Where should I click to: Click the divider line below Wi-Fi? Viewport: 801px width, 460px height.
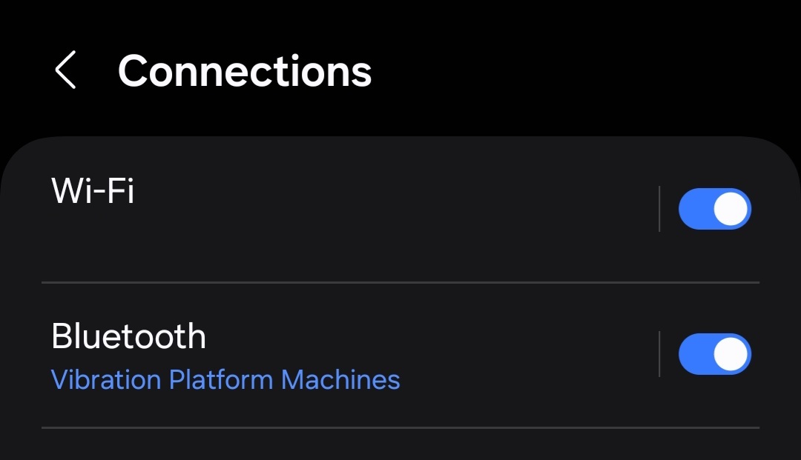(400, 282)
